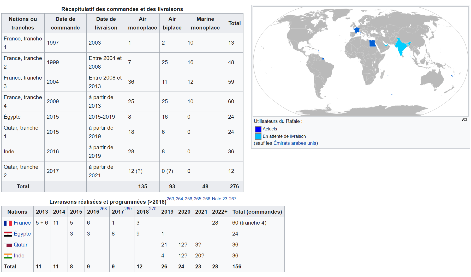This screenshot has width=471, height=277.
Task: Click the 'Égypte' row label in orders table
Action: tap(23, 117)
